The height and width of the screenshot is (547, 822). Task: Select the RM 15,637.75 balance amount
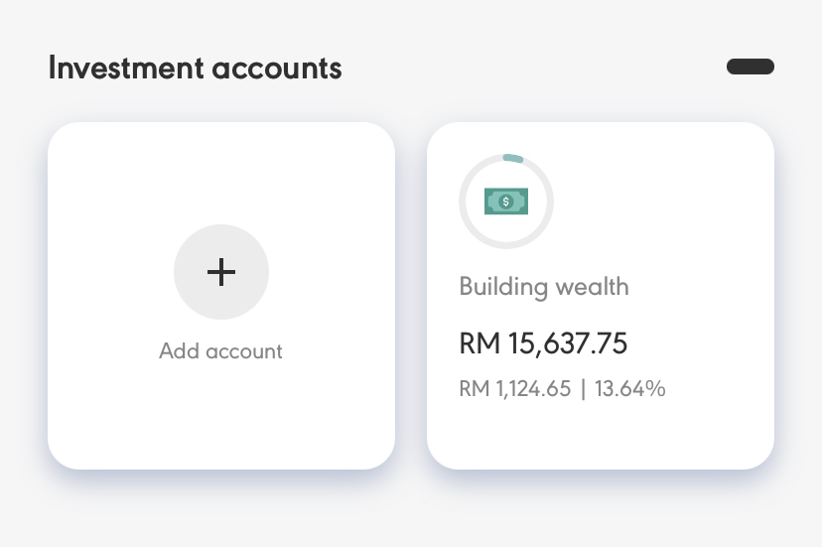click(x=543, y=343)
